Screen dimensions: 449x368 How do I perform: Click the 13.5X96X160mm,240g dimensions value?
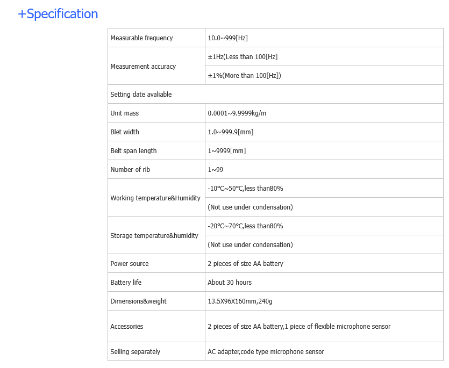point(240,301)
